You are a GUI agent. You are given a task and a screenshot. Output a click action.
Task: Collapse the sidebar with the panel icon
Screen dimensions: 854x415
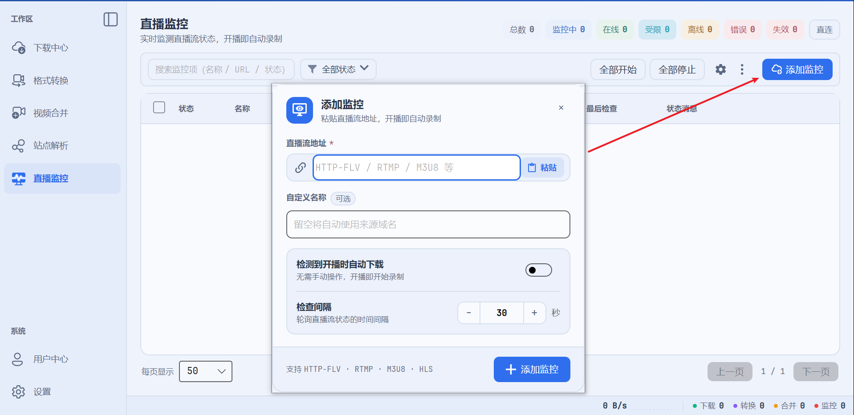pyautogui.click(x=110, y=20)
